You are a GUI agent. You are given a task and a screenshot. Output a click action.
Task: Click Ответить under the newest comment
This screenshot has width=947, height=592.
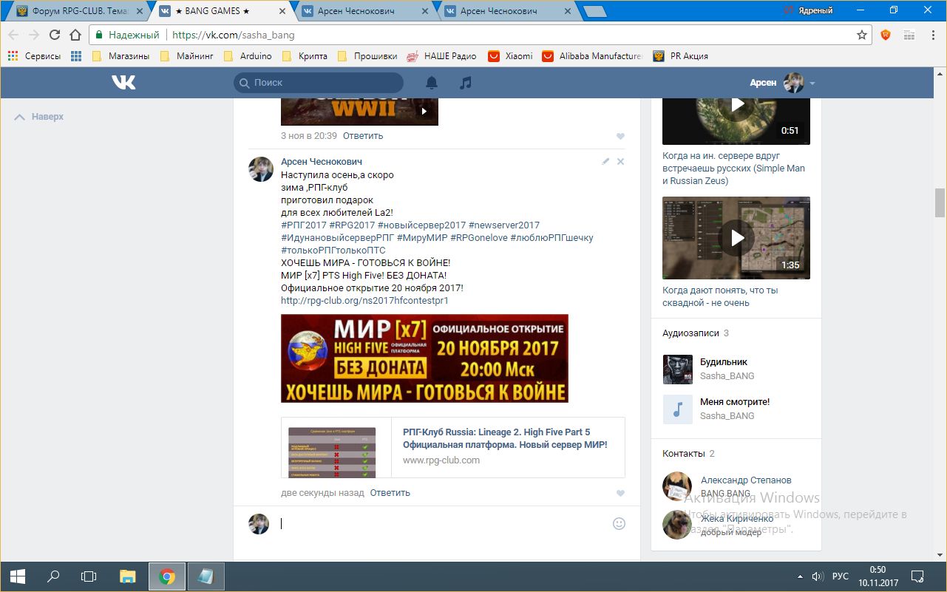[390, 493]
